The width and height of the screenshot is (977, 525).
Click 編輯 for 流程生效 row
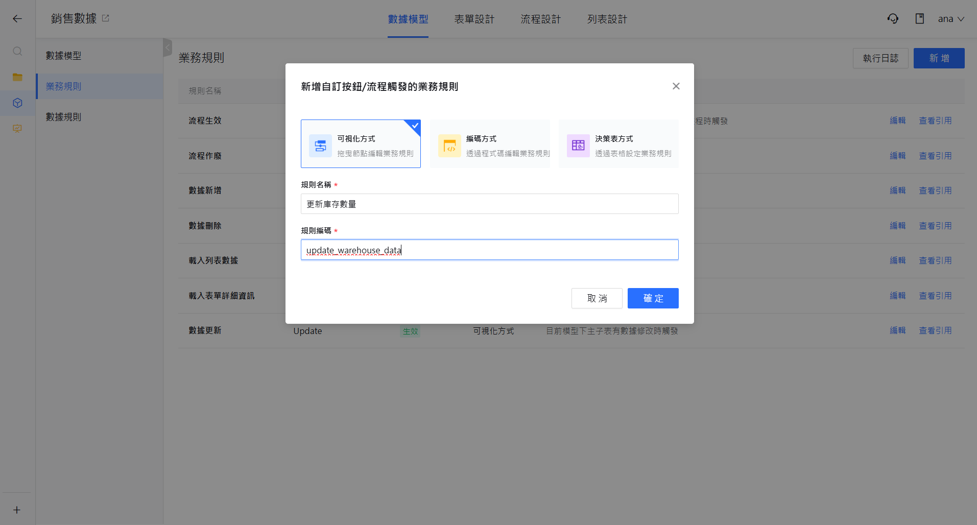click(897, 121)
